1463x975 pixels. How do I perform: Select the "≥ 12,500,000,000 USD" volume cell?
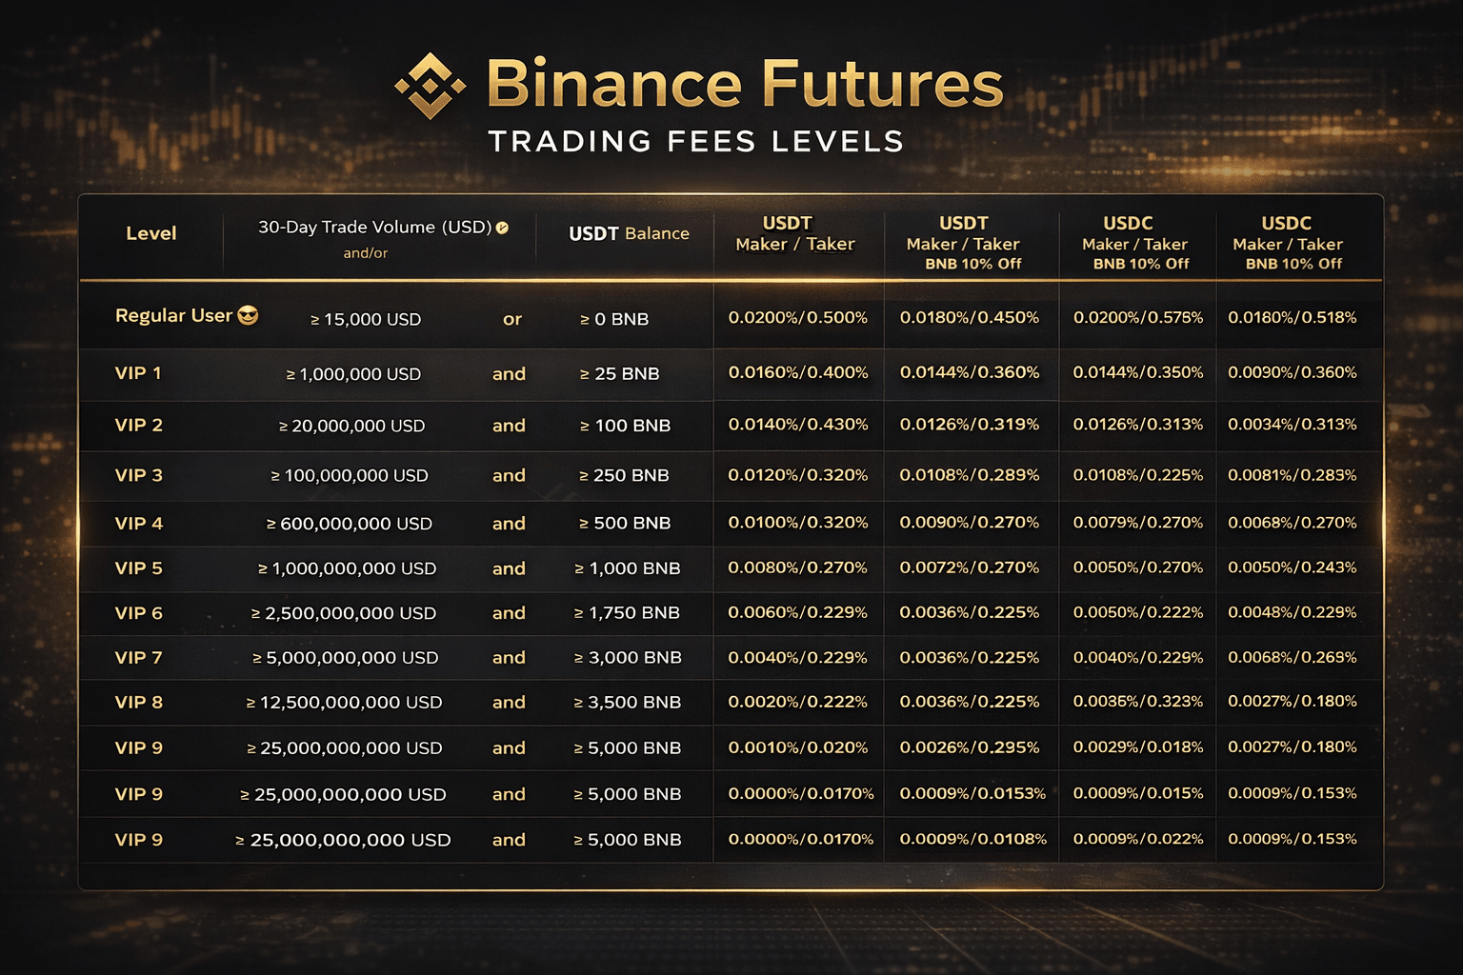345,703
